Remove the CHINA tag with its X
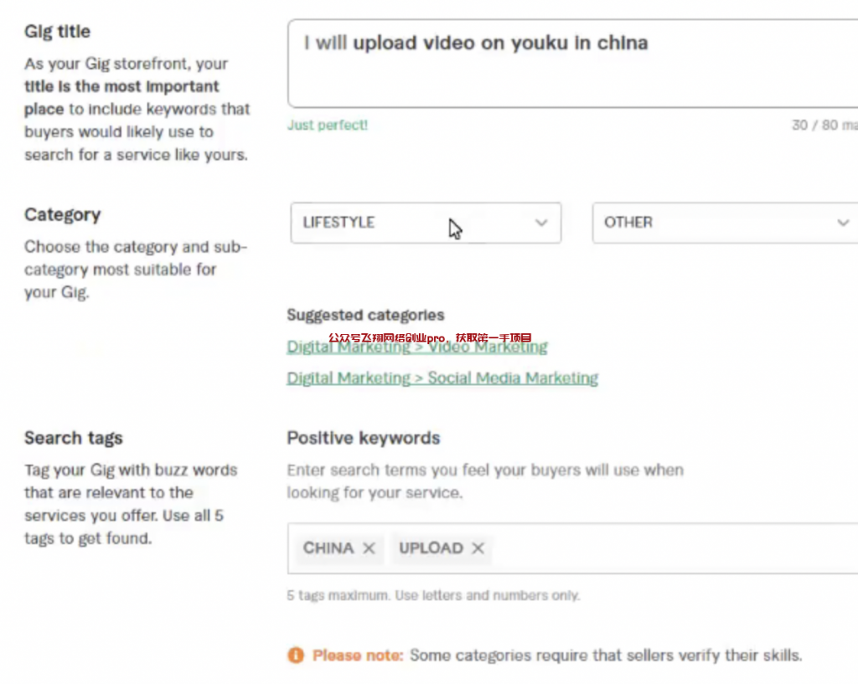 click(x=369, y=548)
